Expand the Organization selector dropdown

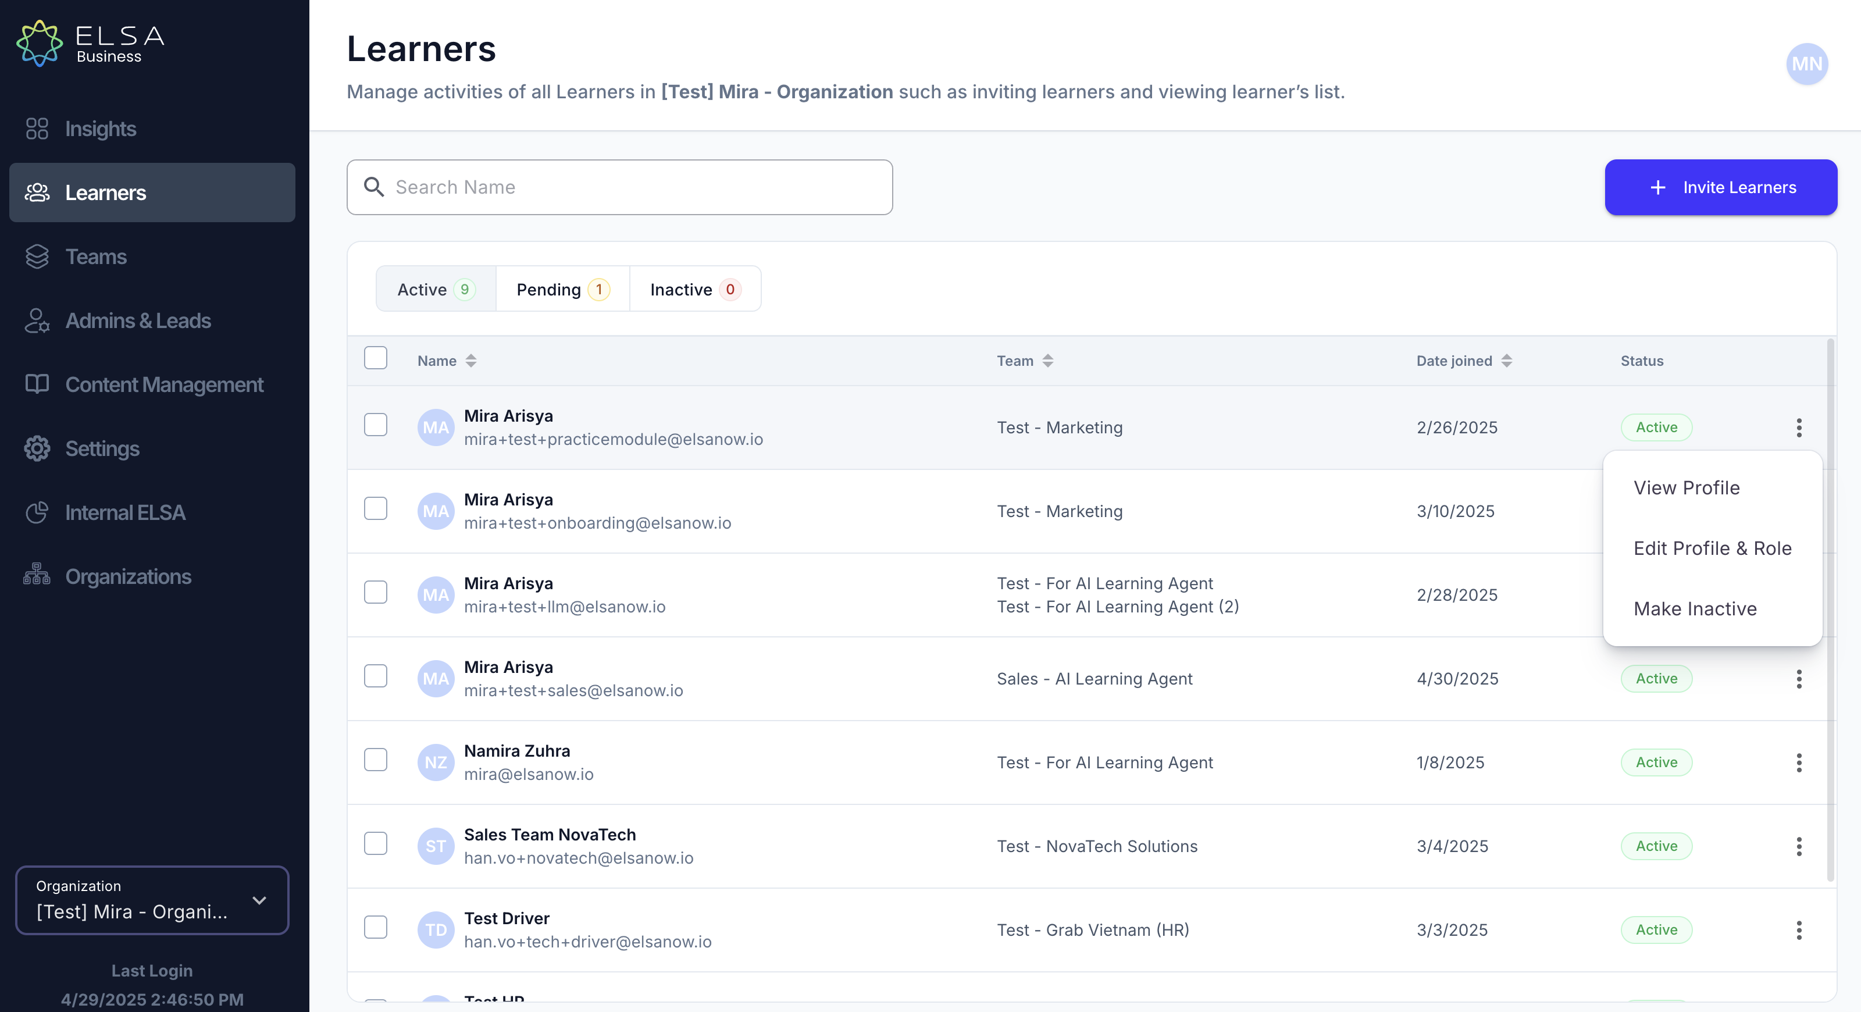click(152, 900)
